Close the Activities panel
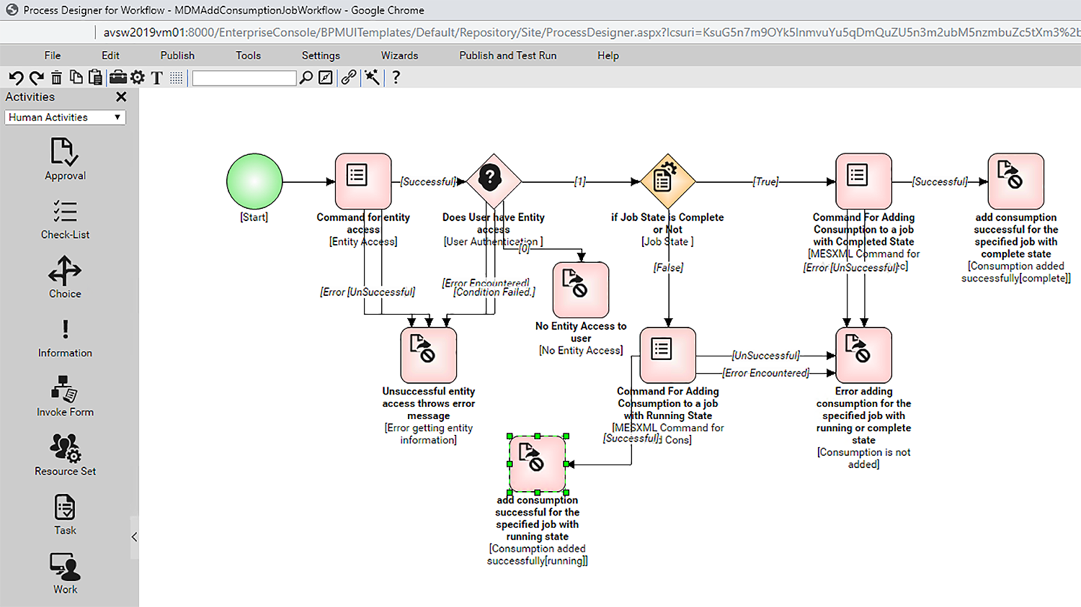This screenshot has height=607, width=1081. pyautogui.click(x=121, y=96)
